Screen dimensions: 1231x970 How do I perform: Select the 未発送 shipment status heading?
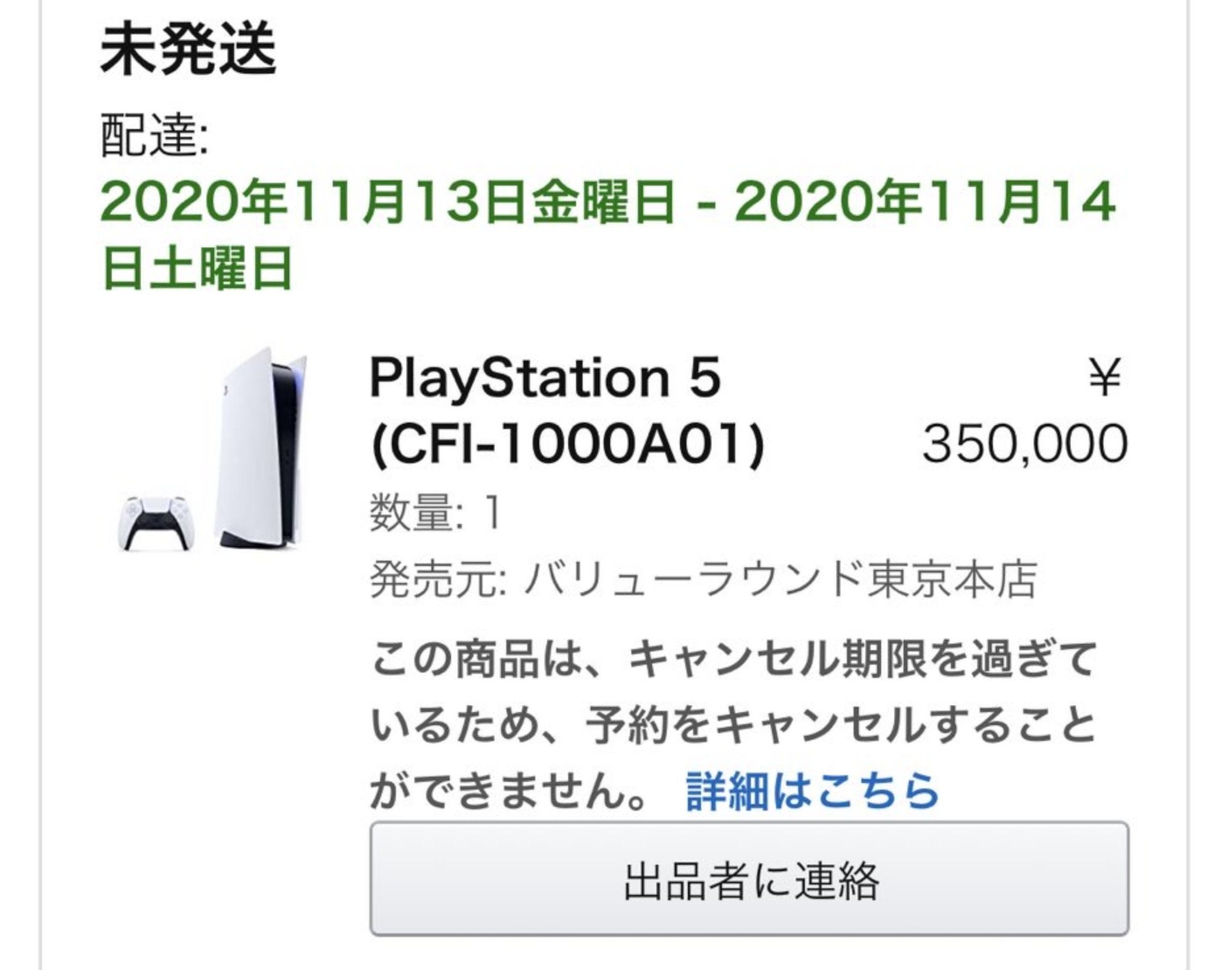coord(189,50)
